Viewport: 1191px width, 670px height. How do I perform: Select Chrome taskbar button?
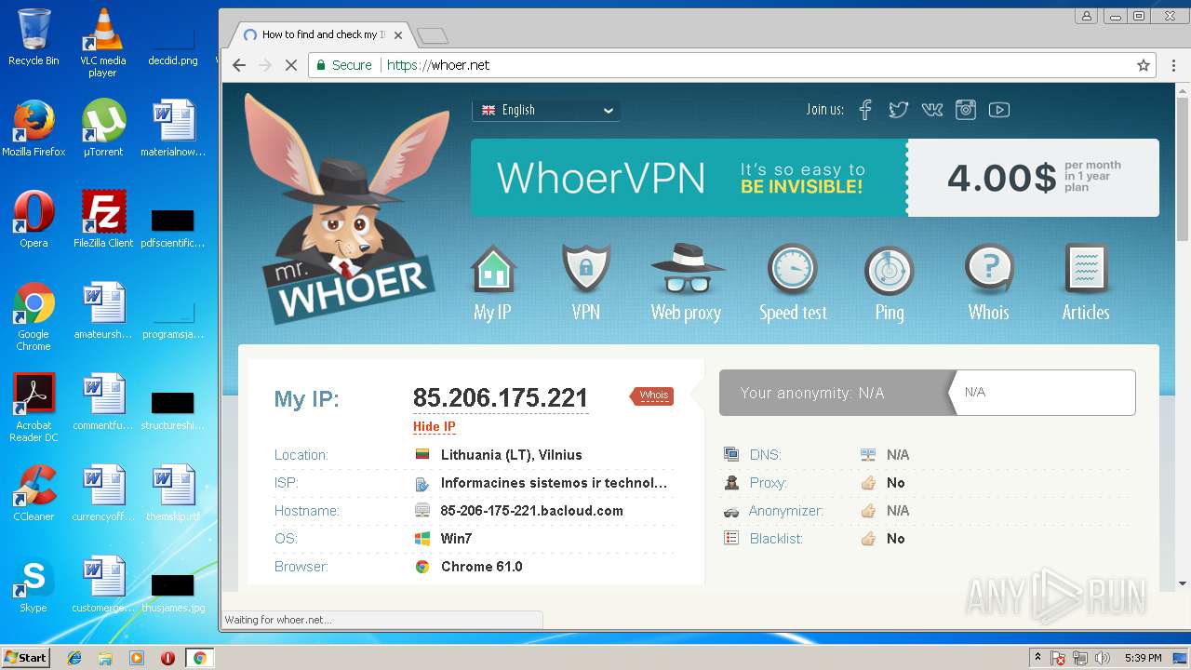pyautogui.click(x=199, y=658)
